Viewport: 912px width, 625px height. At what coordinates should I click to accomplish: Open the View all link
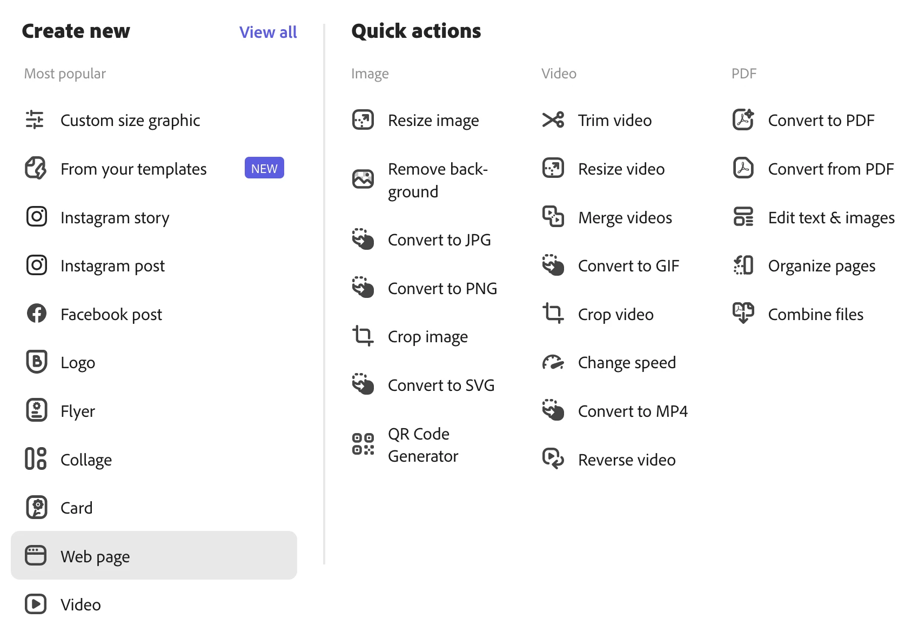point(268,32)
